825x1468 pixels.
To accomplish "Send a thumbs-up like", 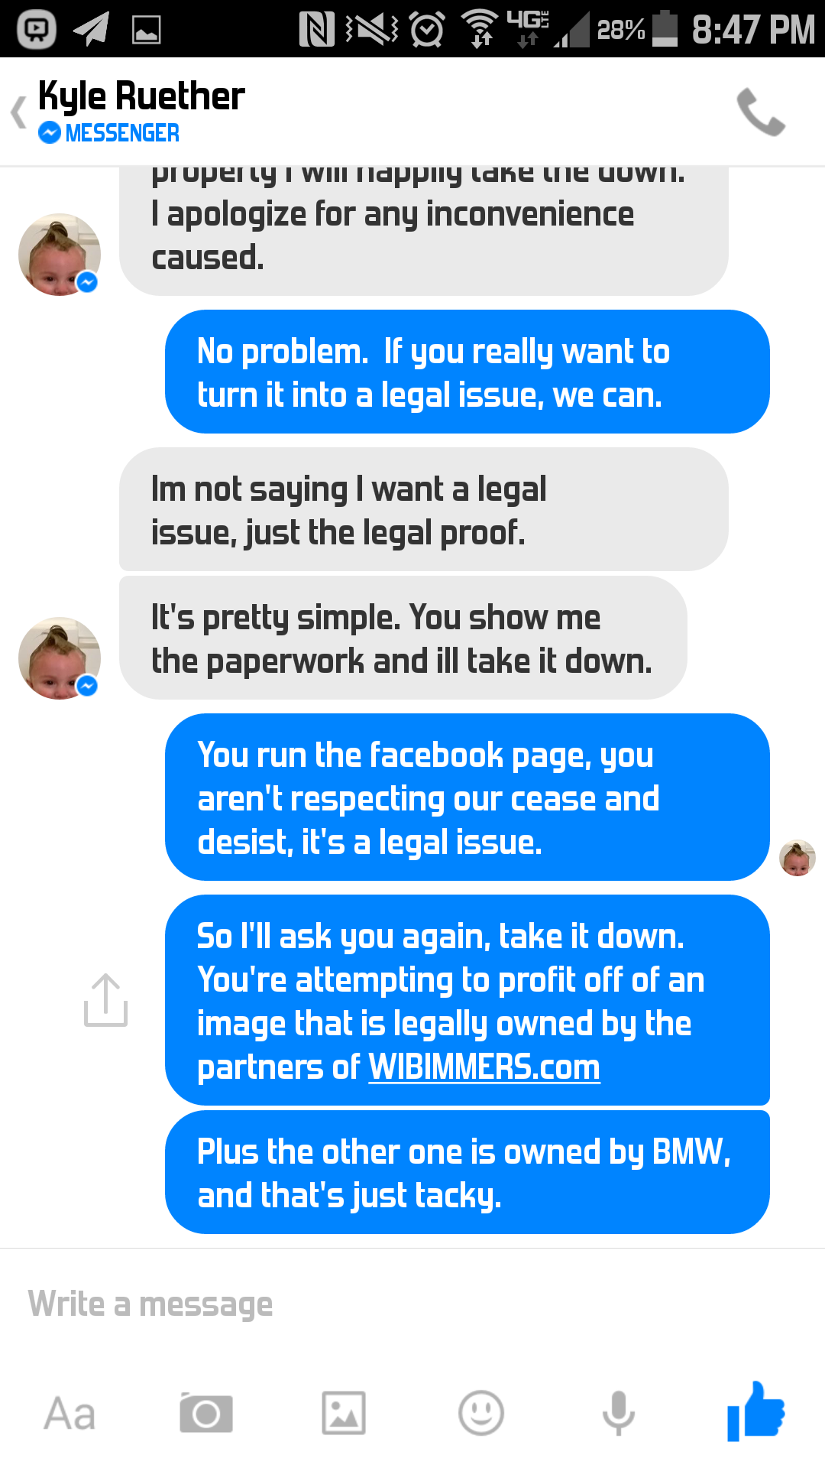I will (756, 1411).
